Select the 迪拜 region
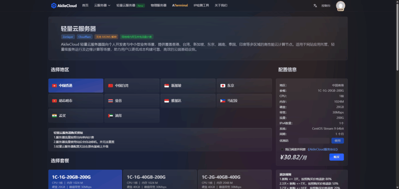Screen dimensions: 399x189 132,115
